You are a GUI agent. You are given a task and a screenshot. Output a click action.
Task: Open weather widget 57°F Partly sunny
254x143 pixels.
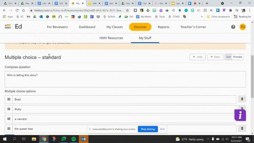tap(190, 139)
